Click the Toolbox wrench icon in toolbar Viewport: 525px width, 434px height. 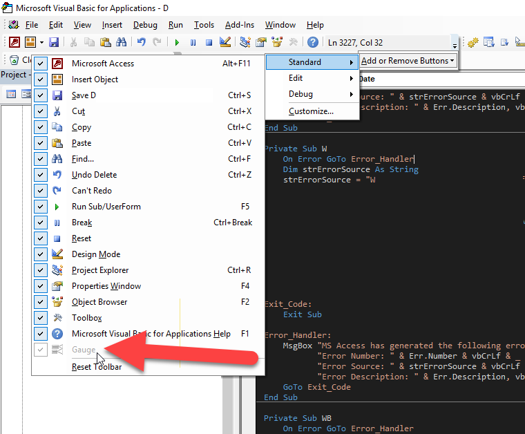click(293, 42)
